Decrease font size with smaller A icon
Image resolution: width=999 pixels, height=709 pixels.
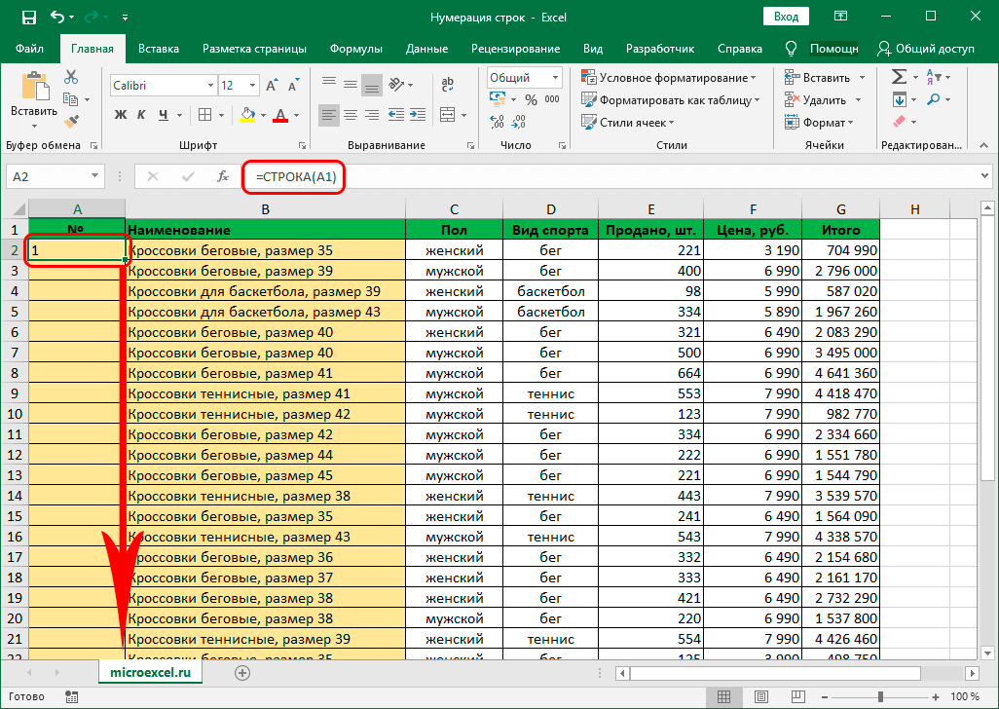click(293, 86)
